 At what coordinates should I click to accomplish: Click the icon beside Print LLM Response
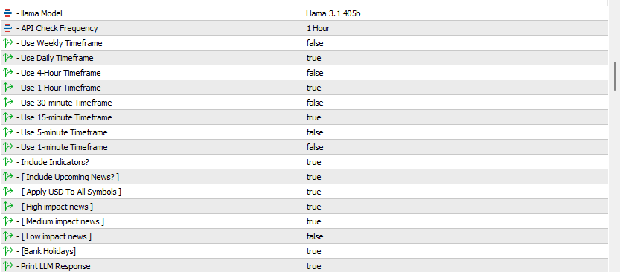pyautogui.click(x=7, y=266)
